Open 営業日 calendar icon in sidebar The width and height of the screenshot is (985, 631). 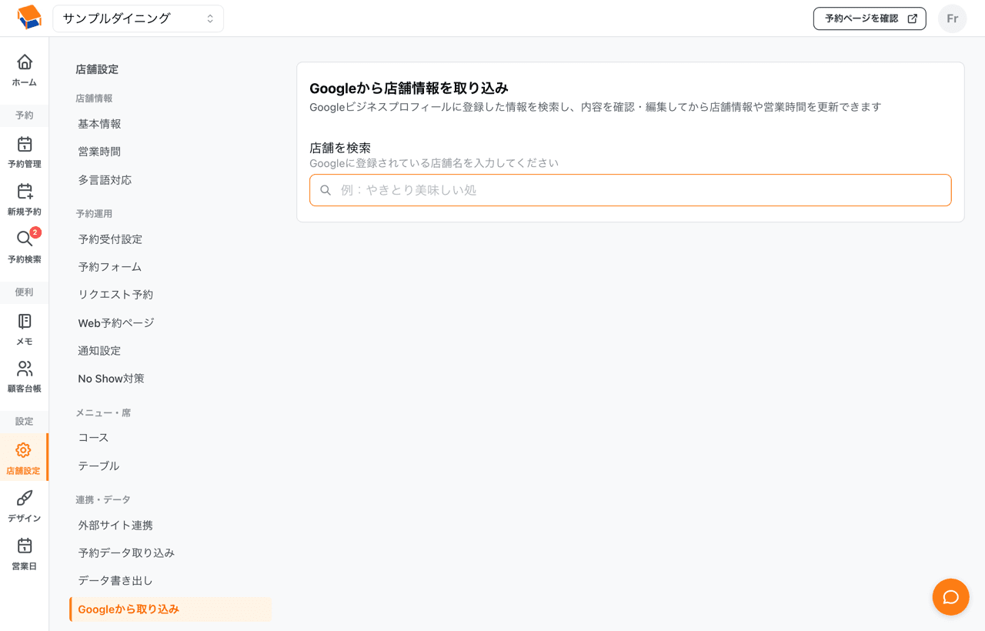[25, 546]
